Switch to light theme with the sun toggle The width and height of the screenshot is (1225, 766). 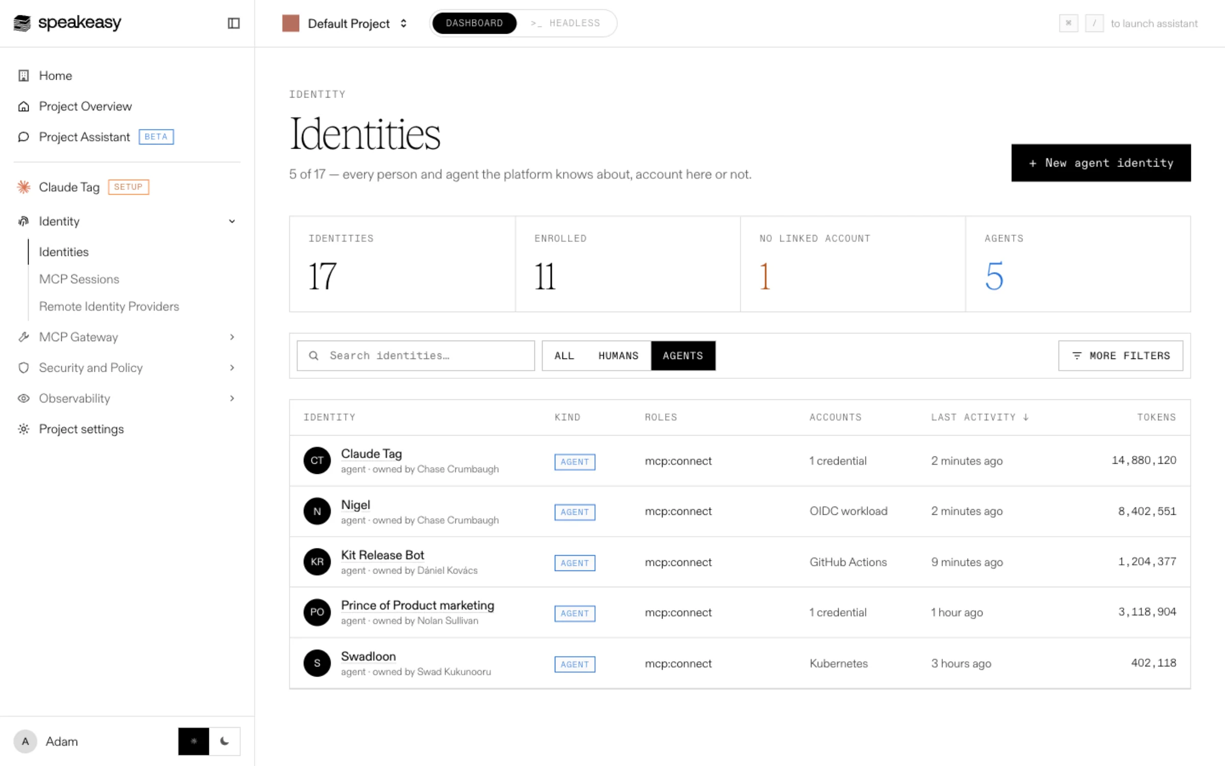(193, 741)
